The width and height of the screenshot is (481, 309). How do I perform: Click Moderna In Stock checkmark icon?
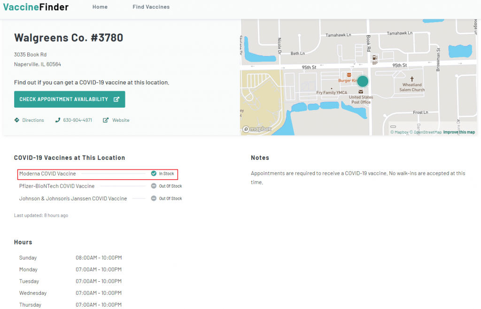pyautogui.click(x=154, y=174)
